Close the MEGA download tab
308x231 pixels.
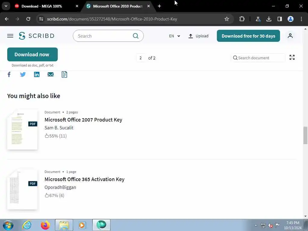pyautogui.click(x=77, y=6)
